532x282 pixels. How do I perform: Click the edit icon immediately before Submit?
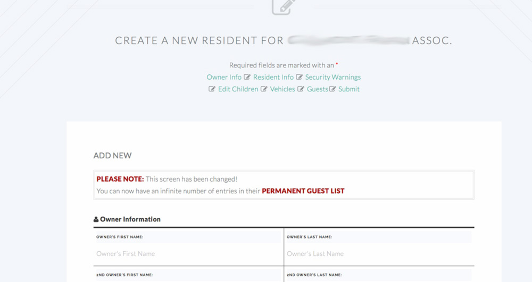point(332,89)
